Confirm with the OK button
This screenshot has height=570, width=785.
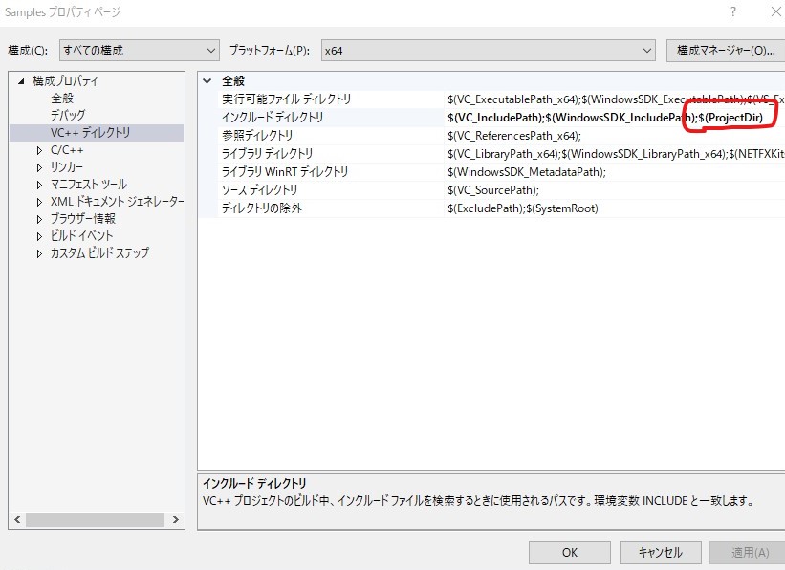click(x=570, y=553)
